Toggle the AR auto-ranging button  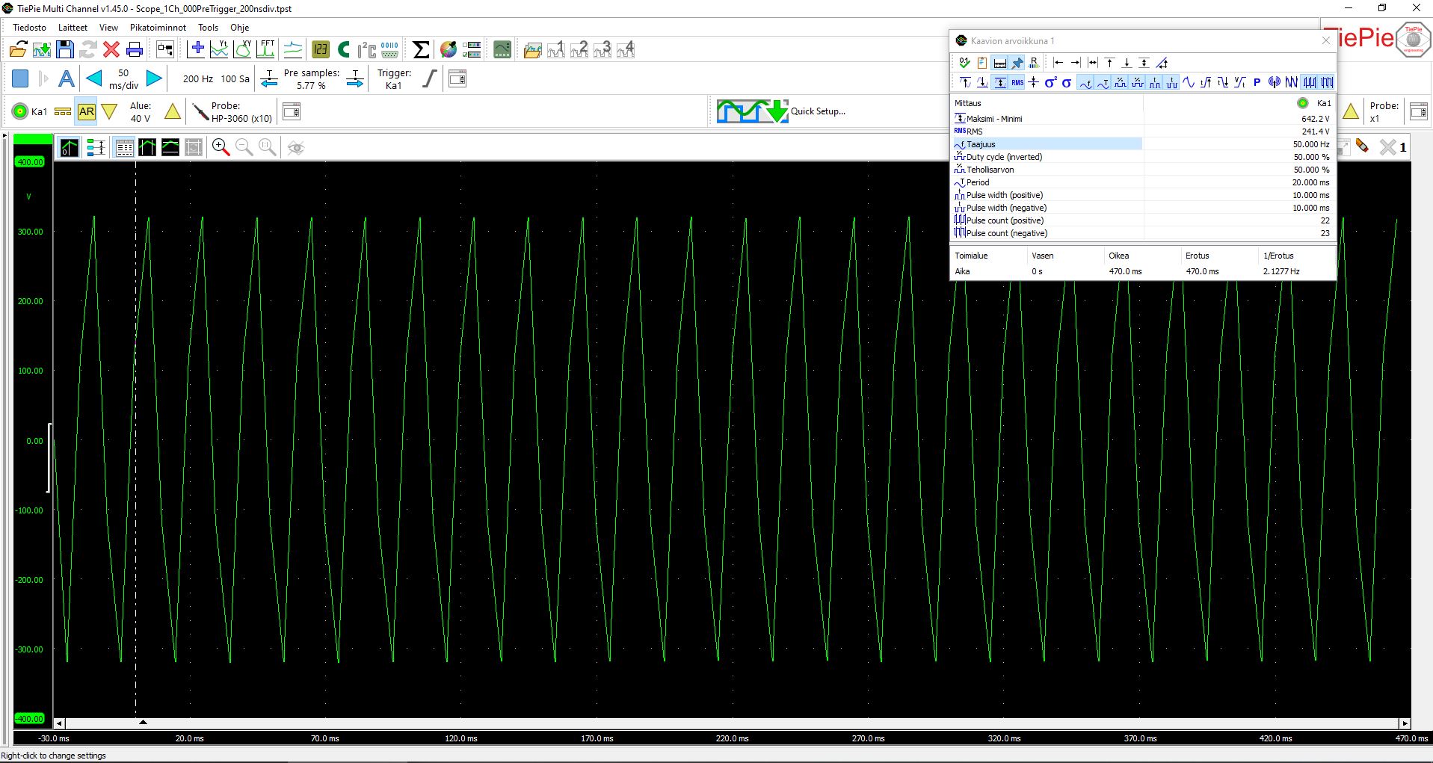[x=87, y=112]
